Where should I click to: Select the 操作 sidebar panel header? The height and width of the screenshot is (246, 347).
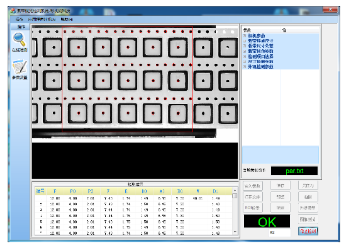[x=21, y=27]
